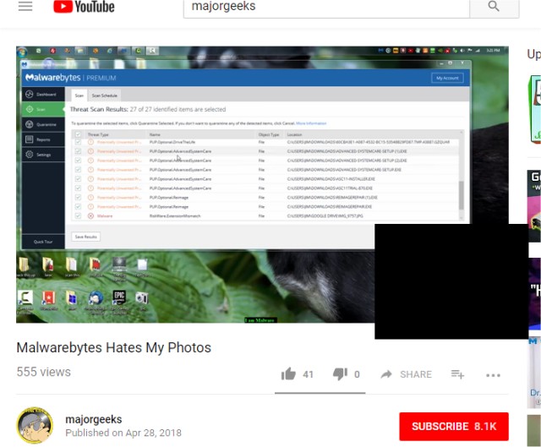
Task: Click the first PUP.Optional.Reimage name cell
Action: [x=169, y=198]
